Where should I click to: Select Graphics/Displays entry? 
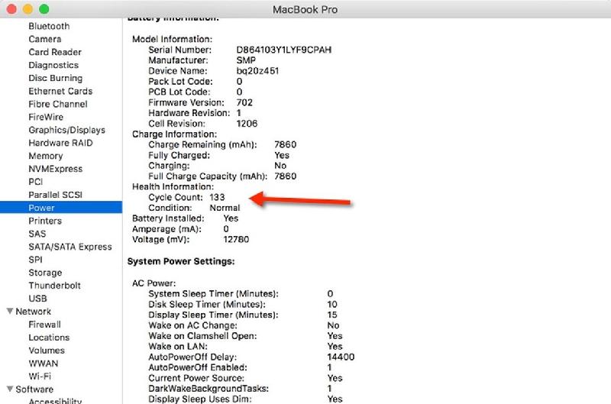(66, 130)
